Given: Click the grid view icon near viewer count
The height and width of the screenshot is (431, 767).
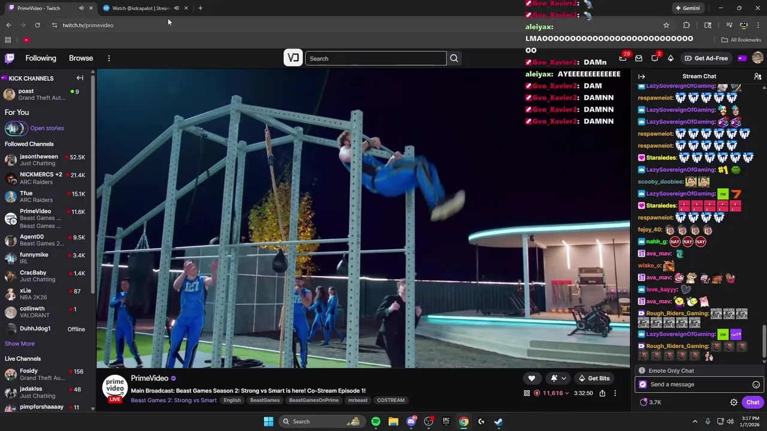Looking at the screenshot, I should point(527,393).
